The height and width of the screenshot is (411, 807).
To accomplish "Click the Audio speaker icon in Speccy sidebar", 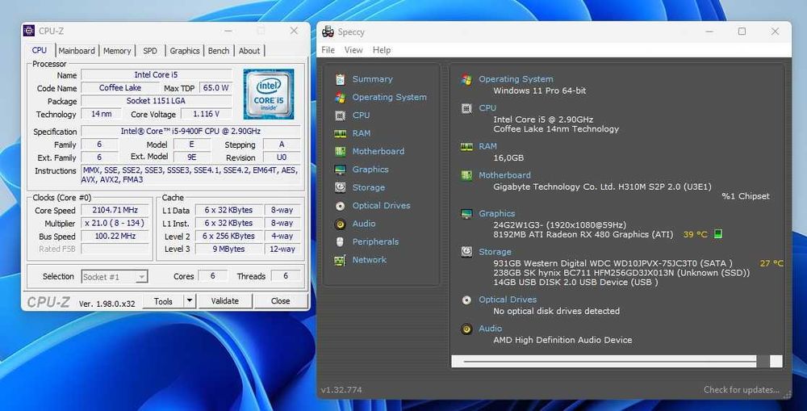I will point(341,224).
